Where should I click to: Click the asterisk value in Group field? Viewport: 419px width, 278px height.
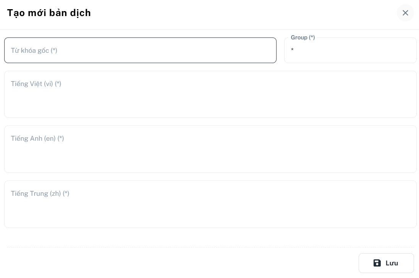point(292,49)
